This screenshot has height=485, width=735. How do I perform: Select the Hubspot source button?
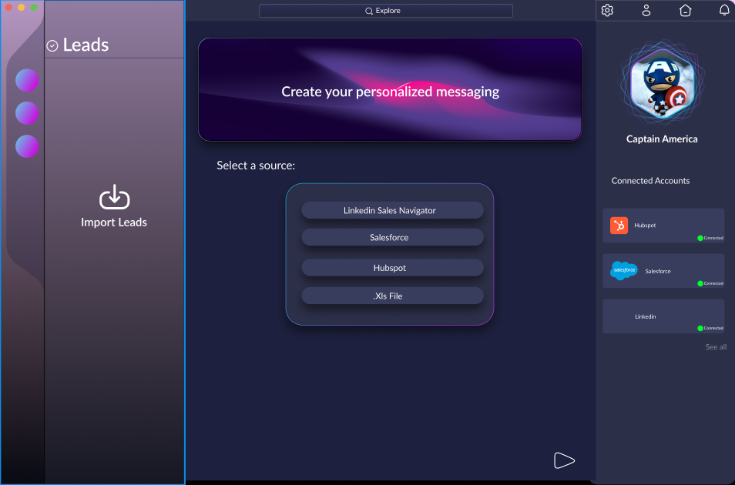392,268
